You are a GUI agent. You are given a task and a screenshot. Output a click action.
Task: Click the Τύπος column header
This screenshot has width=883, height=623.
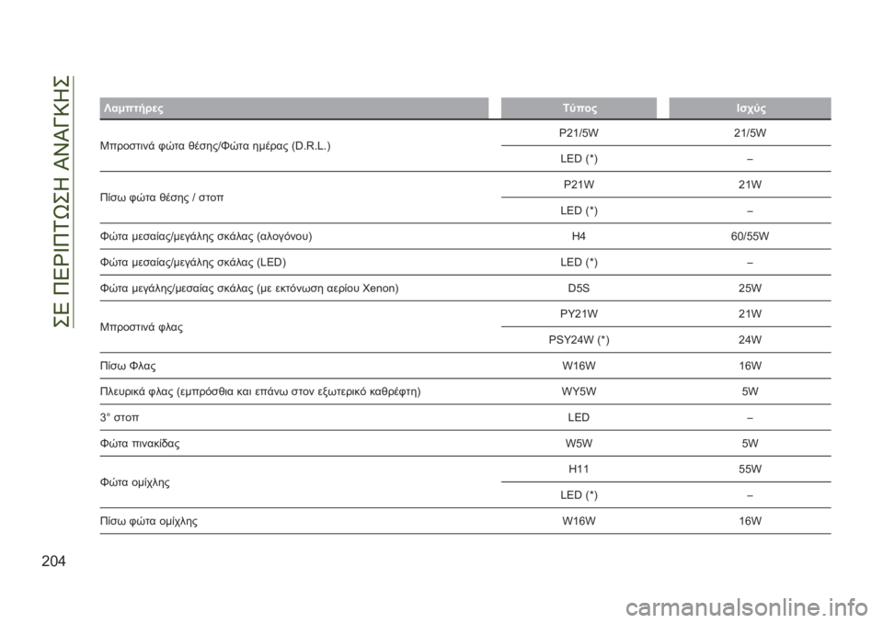tap(579, 108)
